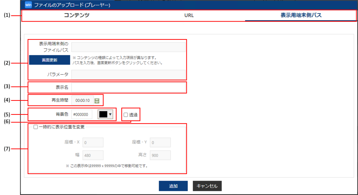
Task: Click the 再生時間 spinner arrows
Action: pyautogui.click(x=97, y=100)
